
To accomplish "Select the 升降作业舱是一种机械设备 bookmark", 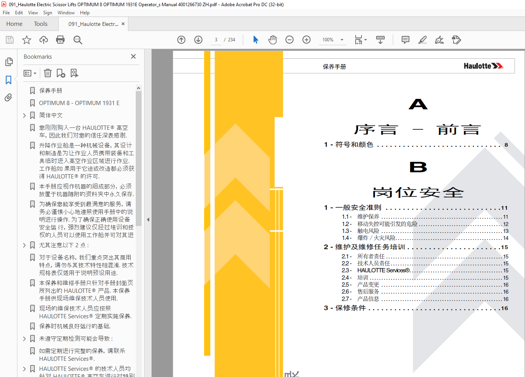I will tap(87, 161).
